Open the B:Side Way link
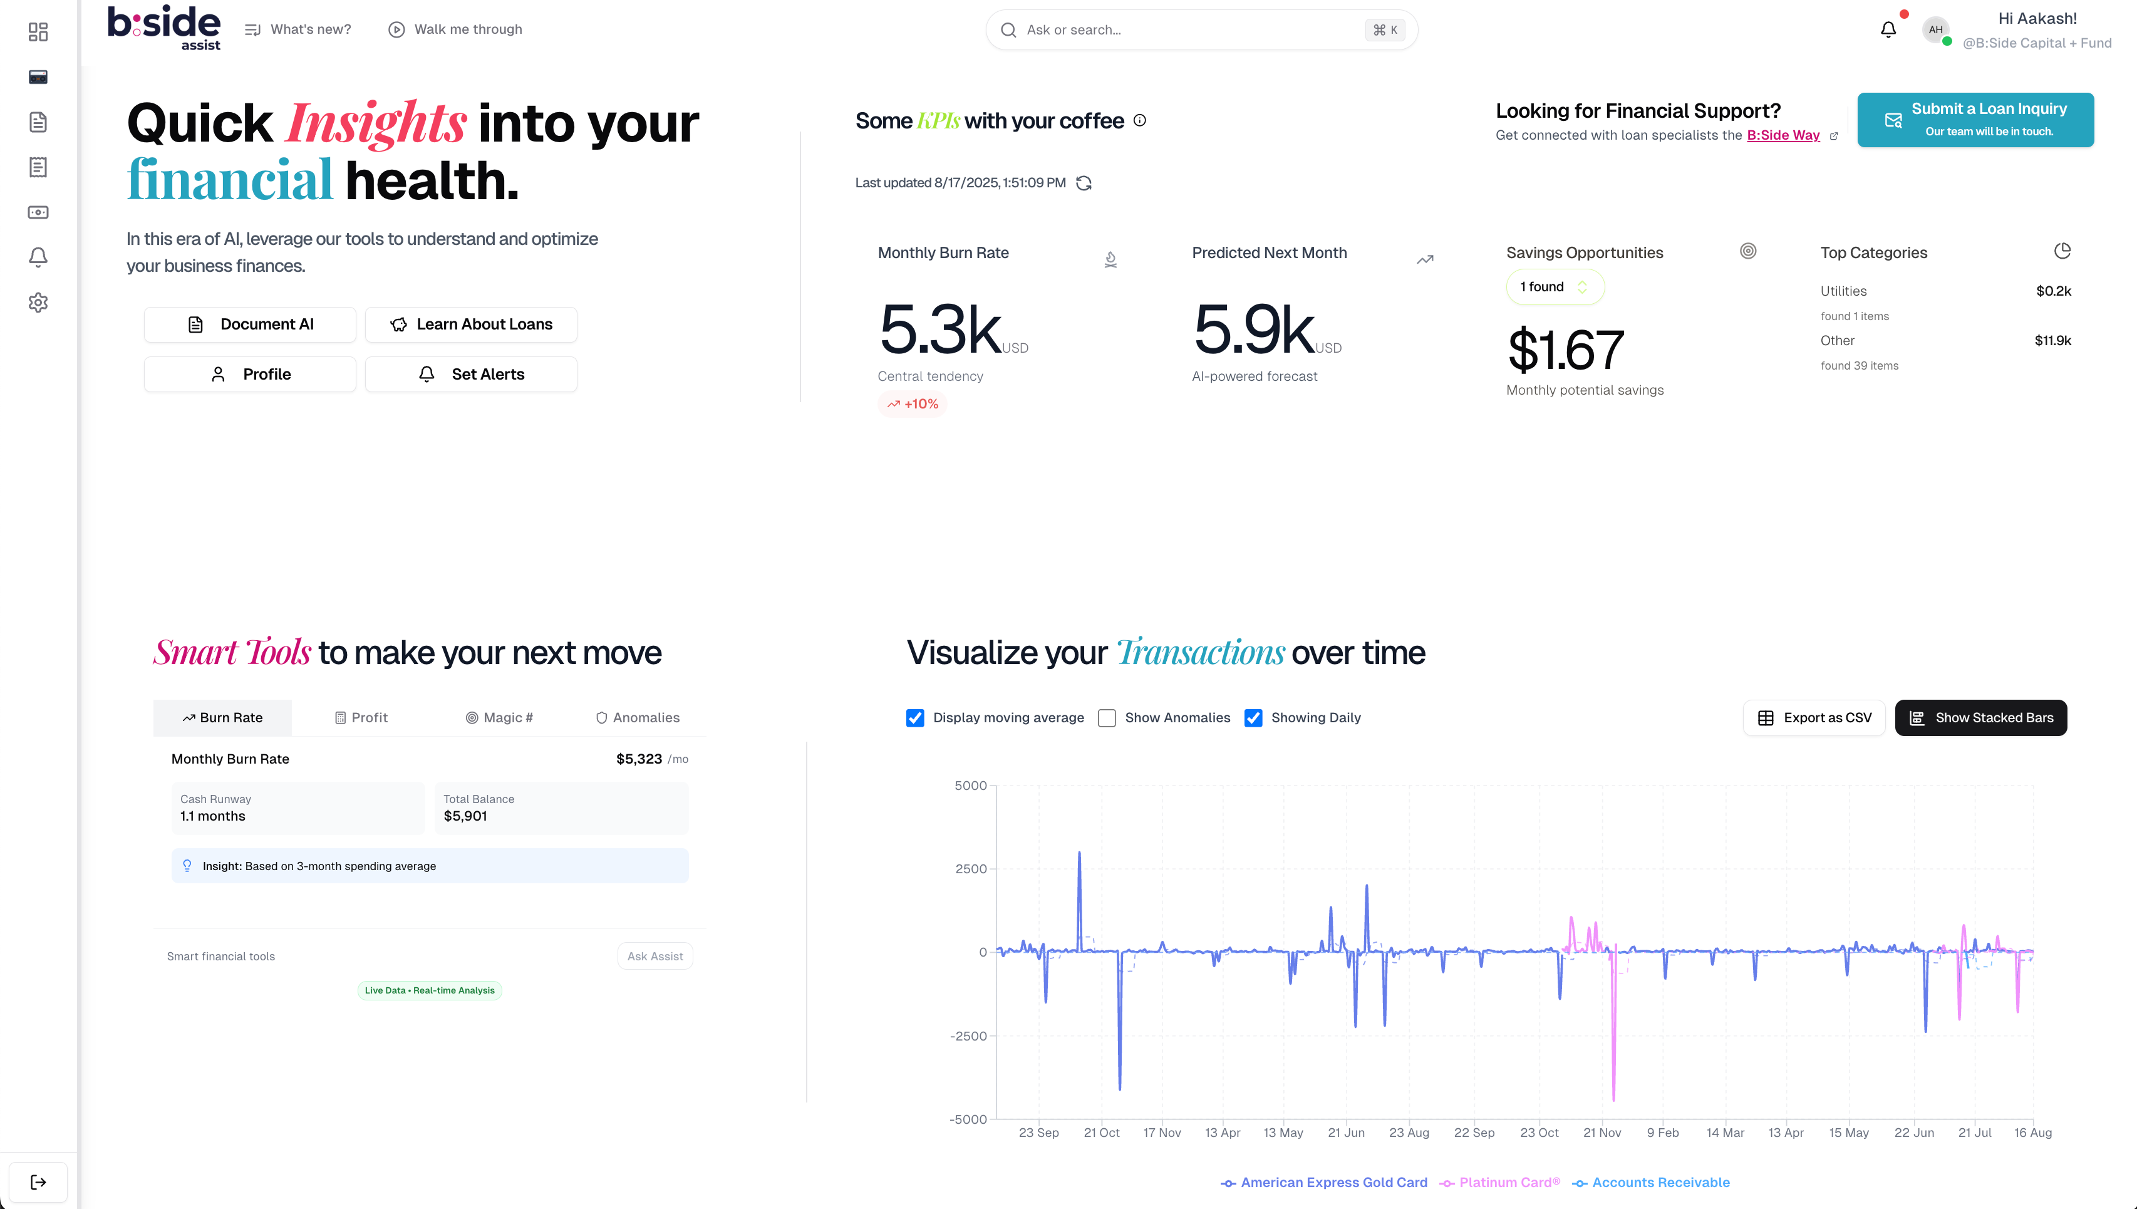The image size is (2137, 1209). (1785, 135)
